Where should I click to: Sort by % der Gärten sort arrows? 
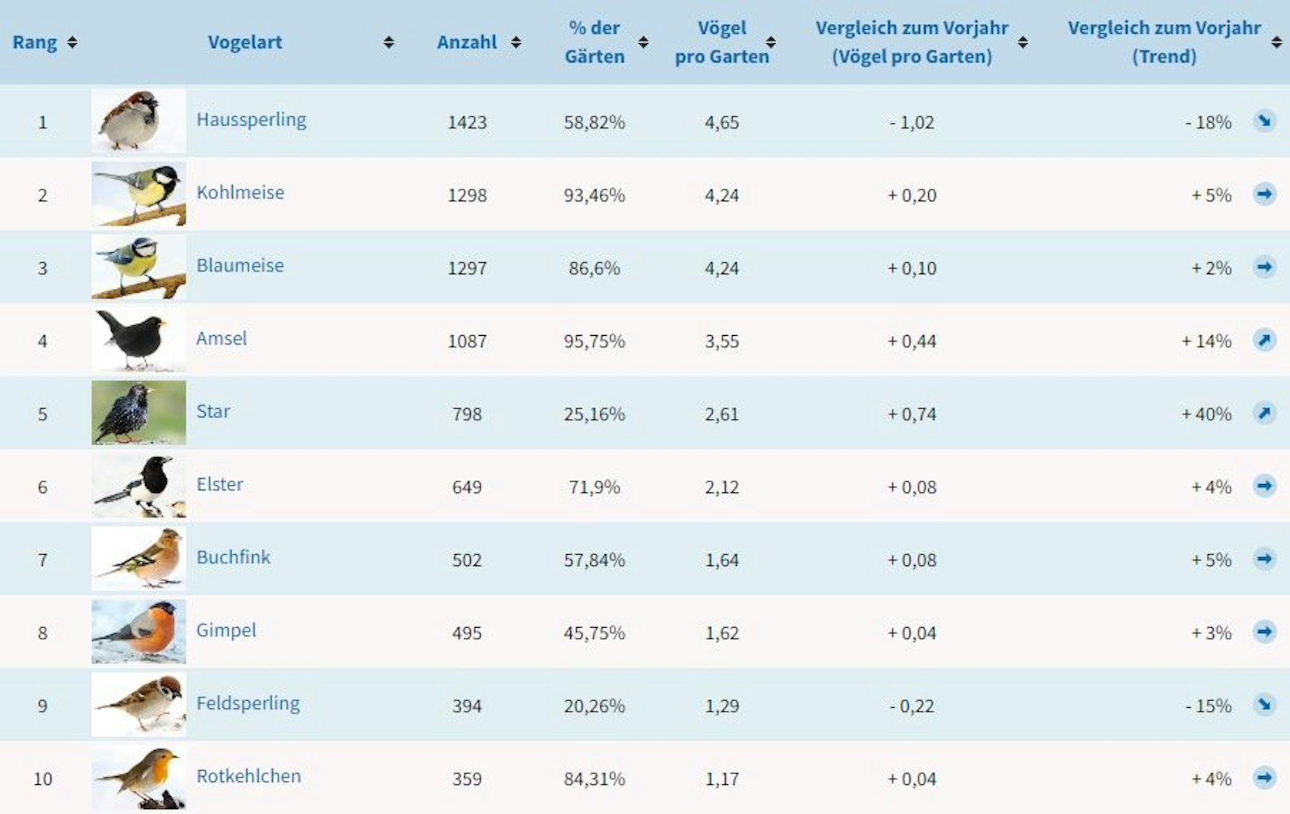[x=643, y=43]
